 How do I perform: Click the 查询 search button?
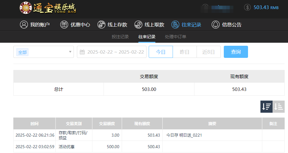236,52
